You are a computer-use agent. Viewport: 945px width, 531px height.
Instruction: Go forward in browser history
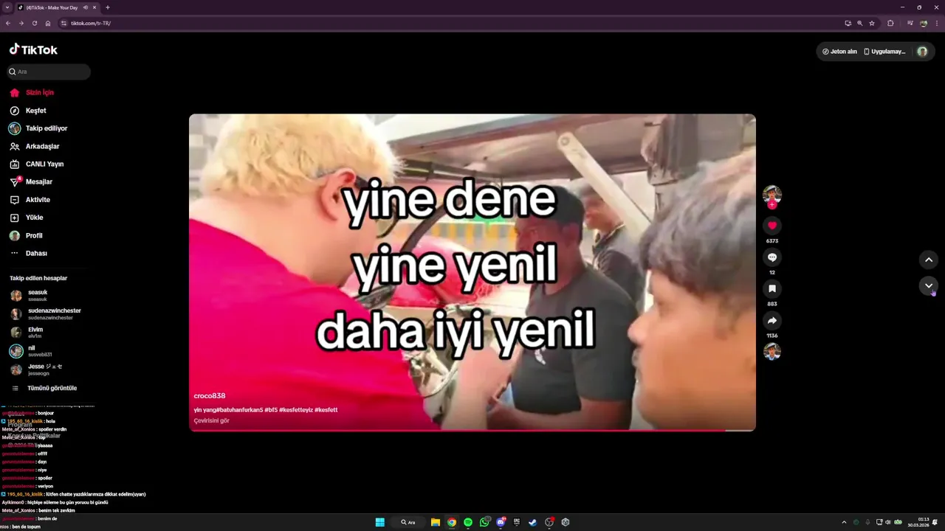pyautogui.click(x=21, y=23)
